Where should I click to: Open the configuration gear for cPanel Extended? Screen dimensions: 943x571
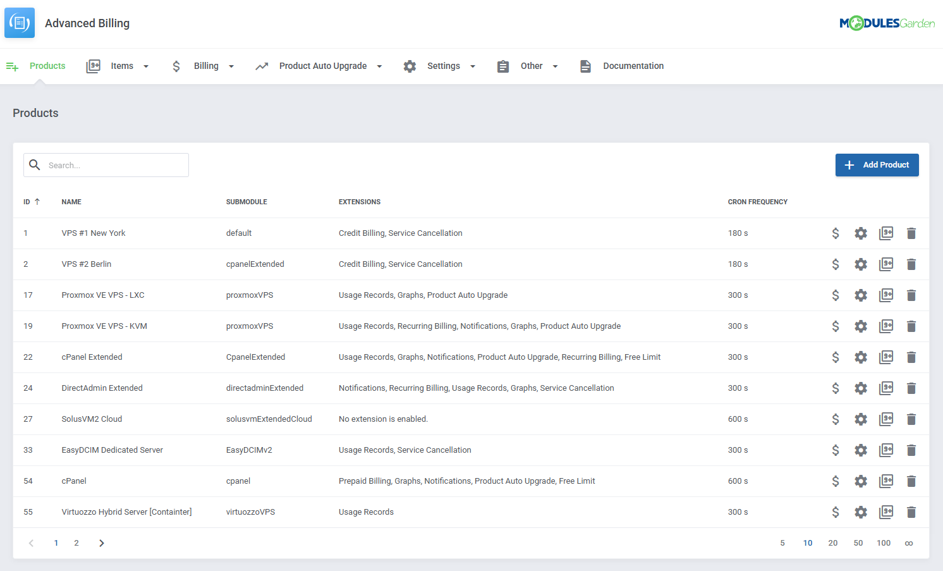861,357
